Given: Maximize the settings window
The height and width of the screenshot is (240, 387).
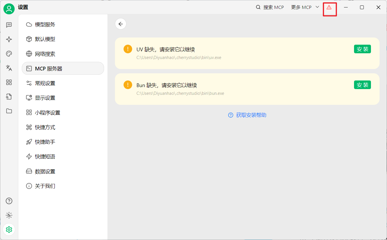Looking at the screenshot, I should (x=362, y=7).
